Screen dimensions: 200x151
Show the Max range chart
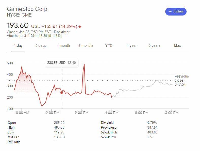tap(177, 46)
